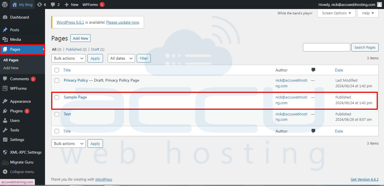This screenshot has height=186, width=384.
Task: Click the Appearance paintbrush icon
Action: (5, 101)
